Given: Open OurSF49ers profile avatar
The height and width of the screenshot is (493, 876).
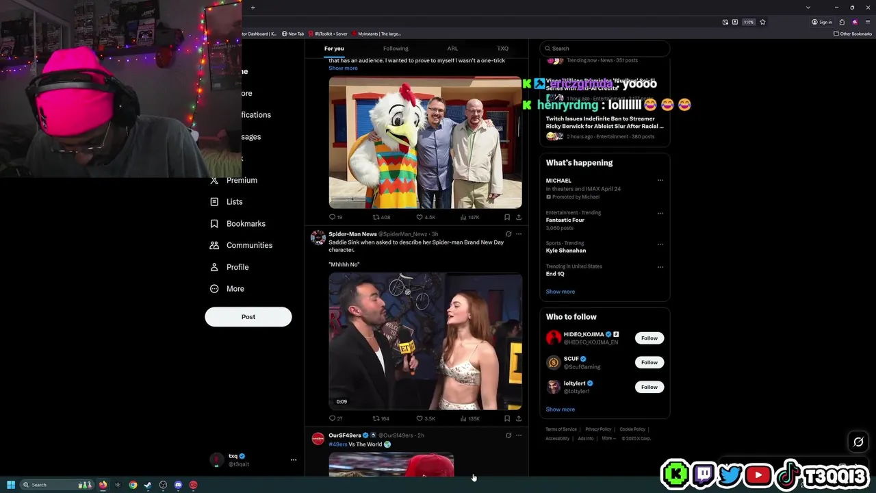Looking at the screenshot, I should (318, 439).
